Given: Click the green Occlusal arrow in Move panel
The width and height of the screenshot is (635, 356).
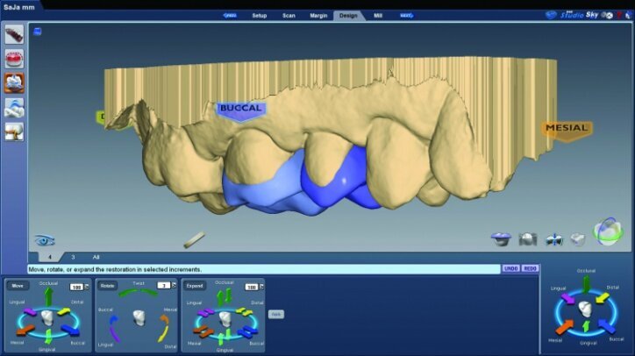Looking at the screenshot, I should tap(47, 298).
